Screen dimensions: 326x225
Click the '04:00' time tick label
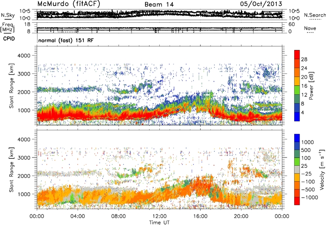click(x=77, y=216)
